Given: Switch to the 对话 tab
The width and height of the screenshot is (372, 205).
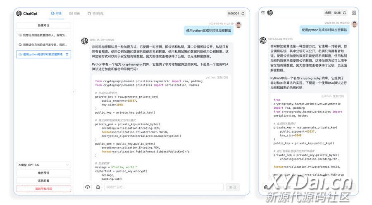Looking at the screenshot, I should pyautogui.click(x=57, y=14).
